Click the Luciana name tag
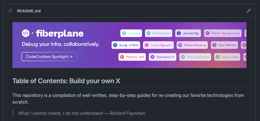 [x=131, y=33]
